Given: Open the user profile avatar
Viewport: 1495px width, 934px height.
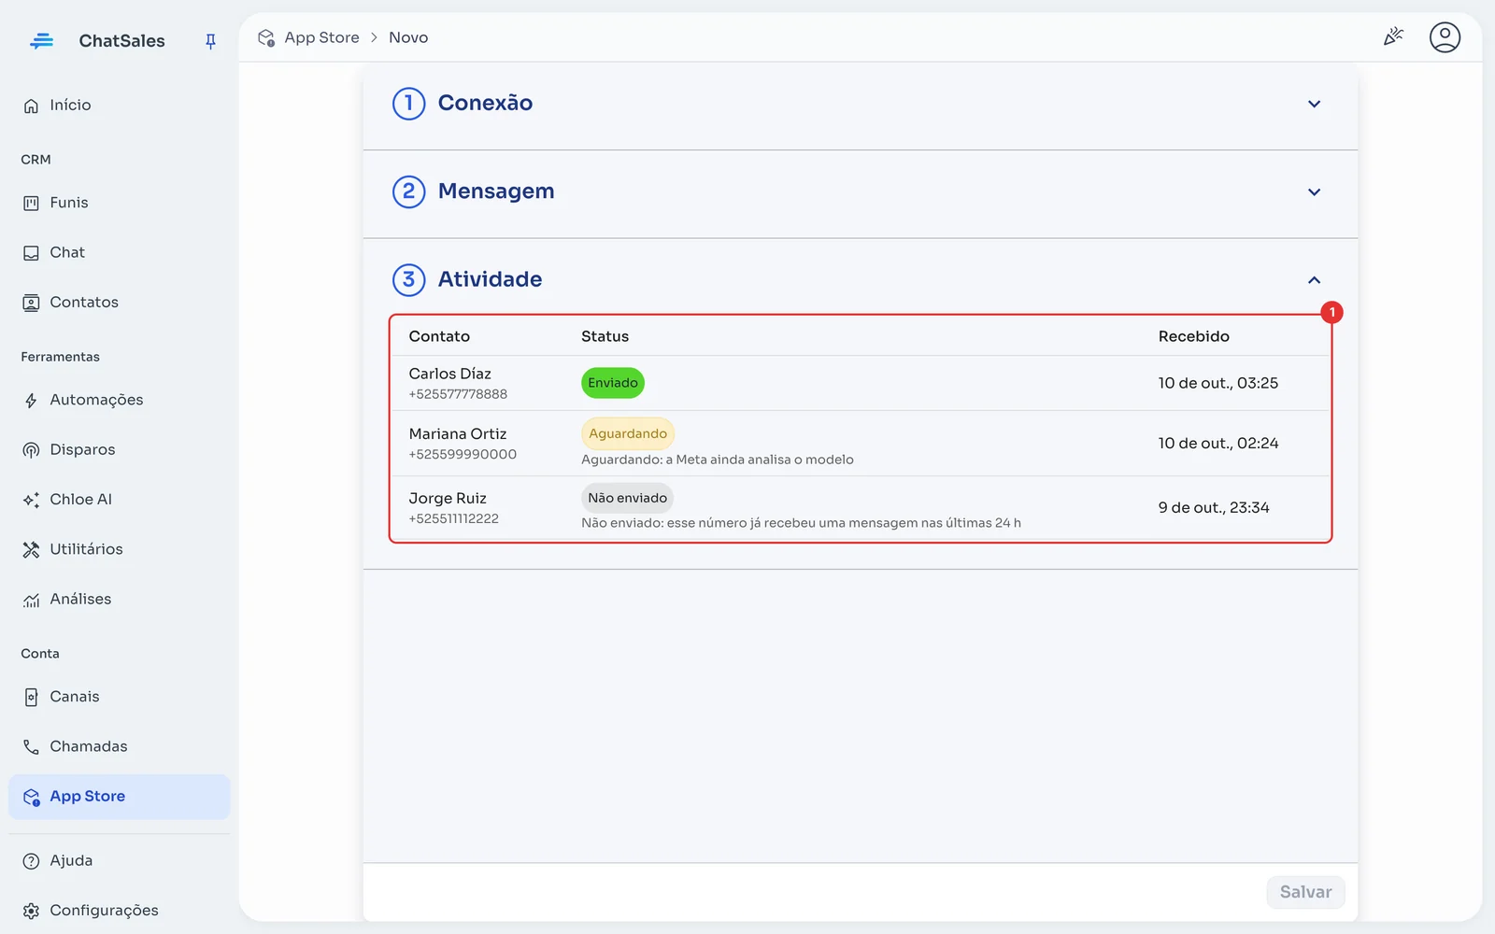Looking at the screenshot, I should [1445, 37].
